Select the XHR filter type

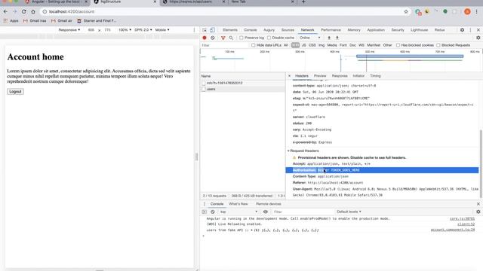[x=295, y=45]
